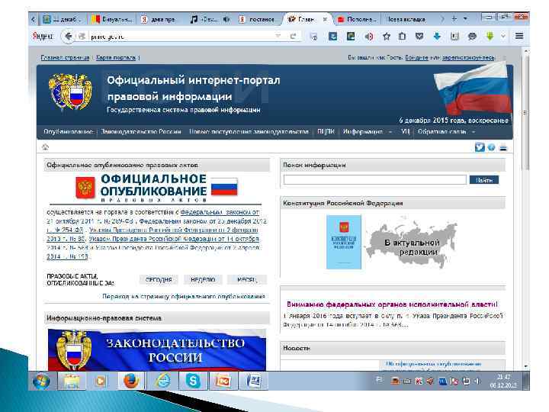Reload the page using the refresh icon

point(293,36)
